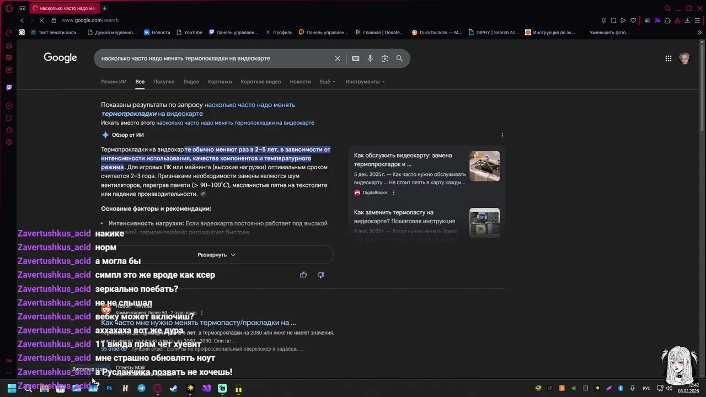Image resolution: width=706 pixels, height=397 pixels.
Task: Switch keyboard language РУС indicator
Action: coord(646,388)
